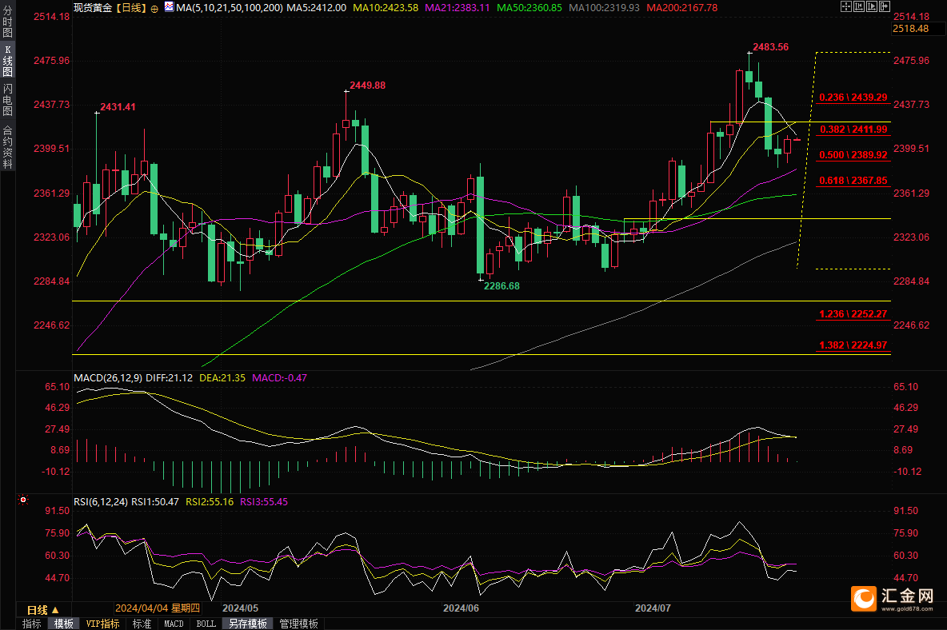Click the 0.500 \ 2389.92 Fibonacci label

(853, 155)
